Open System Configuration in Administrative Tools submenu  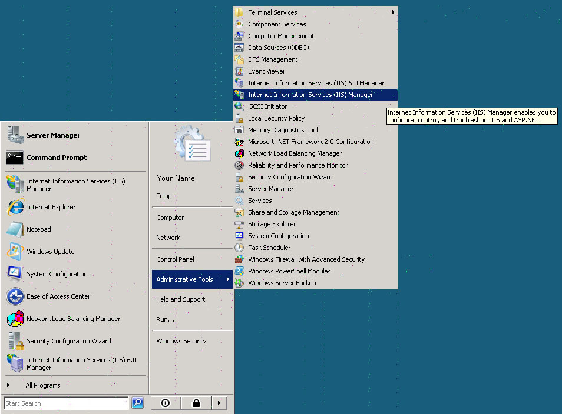[315, 236]
